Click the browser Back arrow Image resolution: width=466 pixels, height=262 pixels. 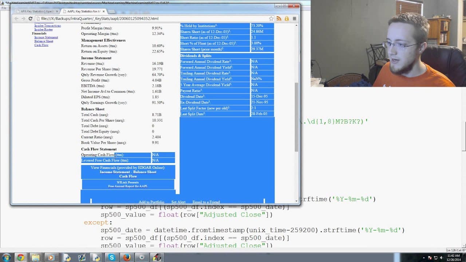pos(16,19)
